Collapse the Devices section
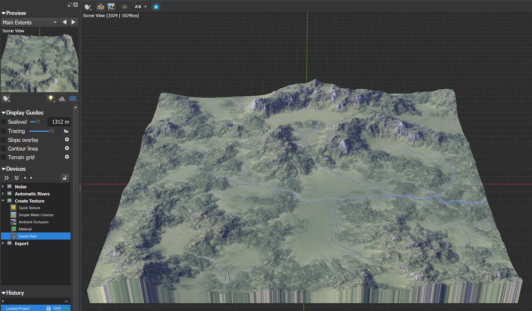The image size is (532, 311). pyautogui.click(x=4, y=169)
